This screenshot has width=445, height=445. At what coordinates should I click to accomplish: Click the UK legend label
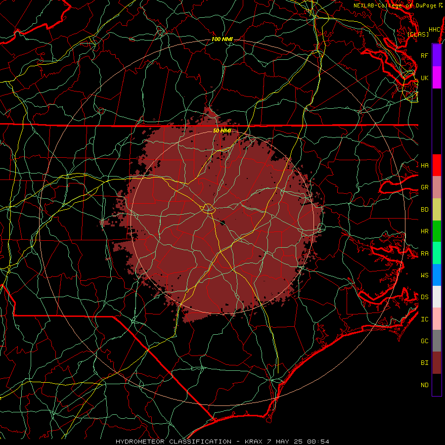(x=425, y=78)
